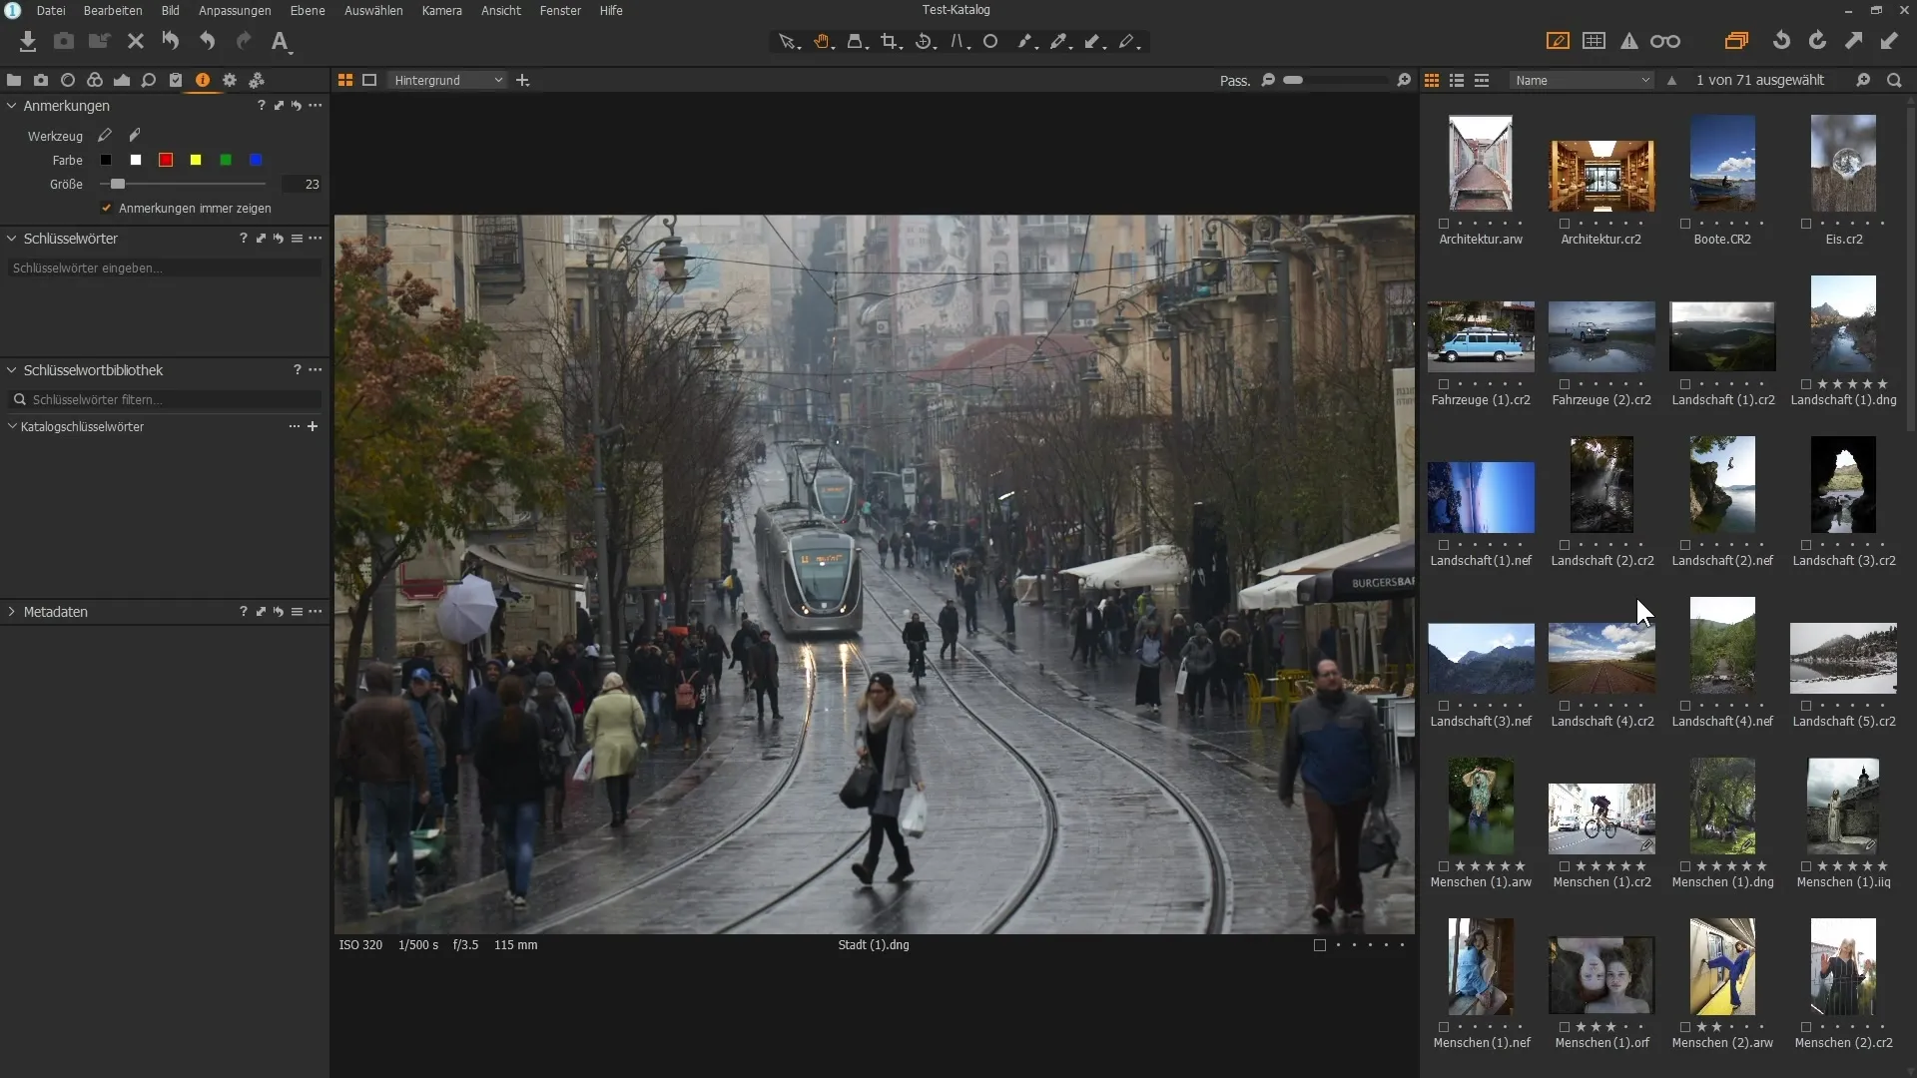Select the red annotation color swatch
The width and height of the screenshot is (1917, 1078).
tap(166, 160)
